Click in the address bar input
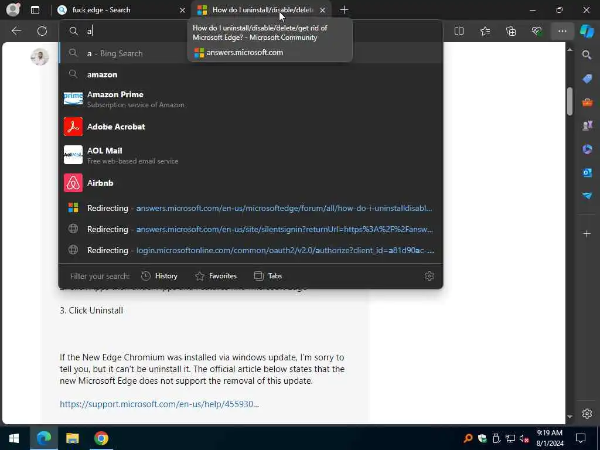Viewport: 600px width, 450px height. [x=251, y=31]
